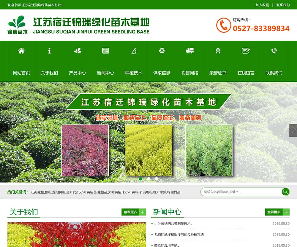Select the second carousel indicator dot
This screenshot has height=247, width=297.
(x=149, y=179)
